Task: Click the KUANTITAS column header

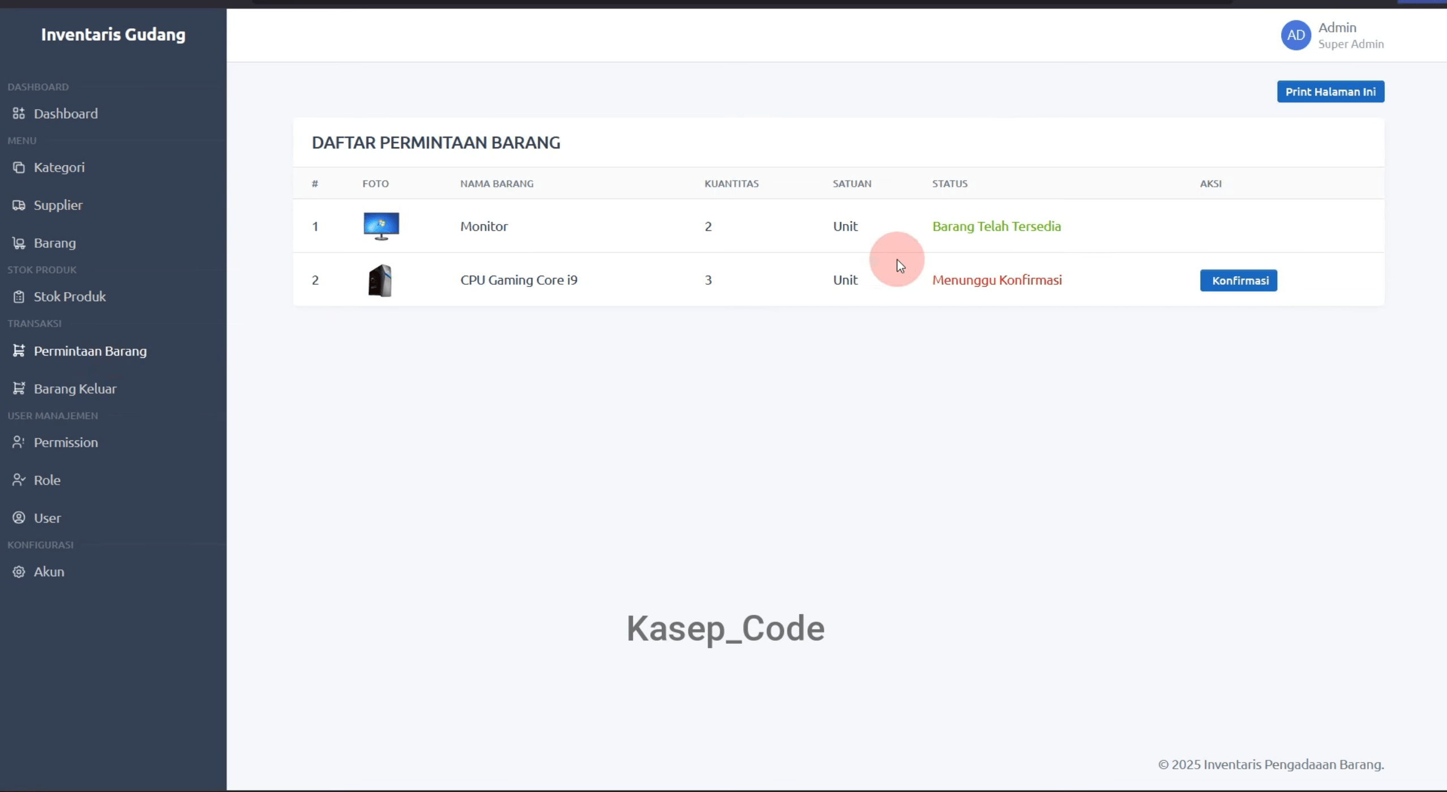Action: pyautogui.click(x=731, y=183)
